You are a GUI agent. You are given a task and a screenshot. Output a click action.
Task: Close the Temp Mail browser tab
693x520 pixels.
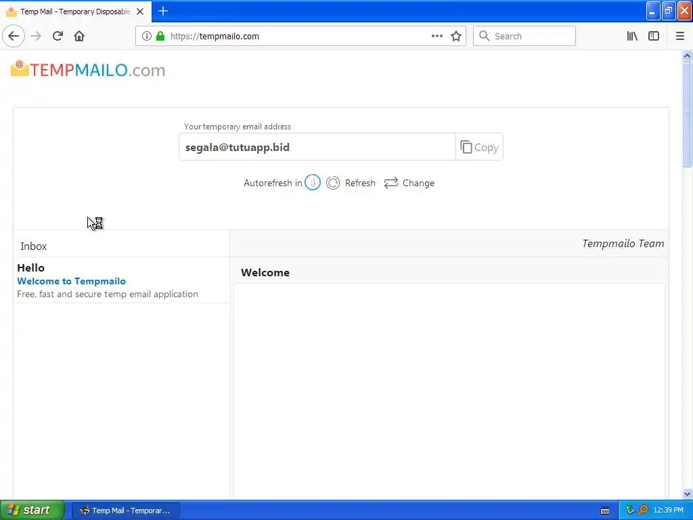pos(140,12)
